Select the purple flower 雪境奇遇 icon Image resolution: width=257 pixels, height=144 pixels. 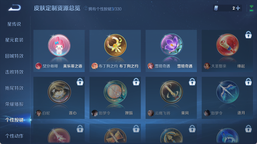[x=172, y=45]
